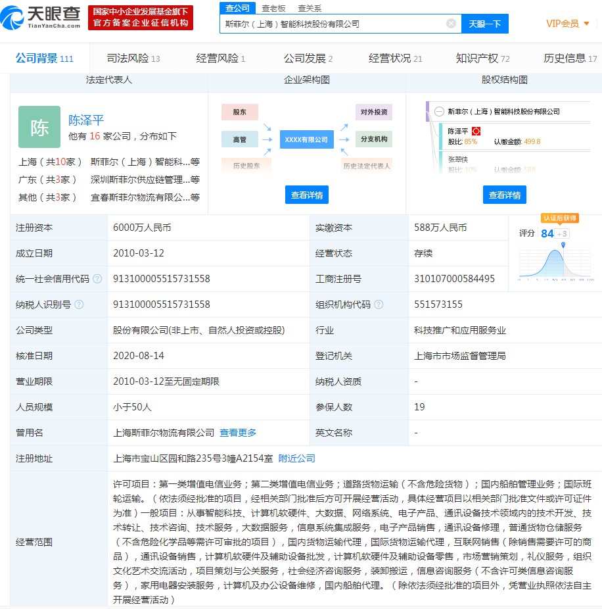Click industry value 科技推广和应用服务业
Screen dimensions: 602x609
coord(460,330)
